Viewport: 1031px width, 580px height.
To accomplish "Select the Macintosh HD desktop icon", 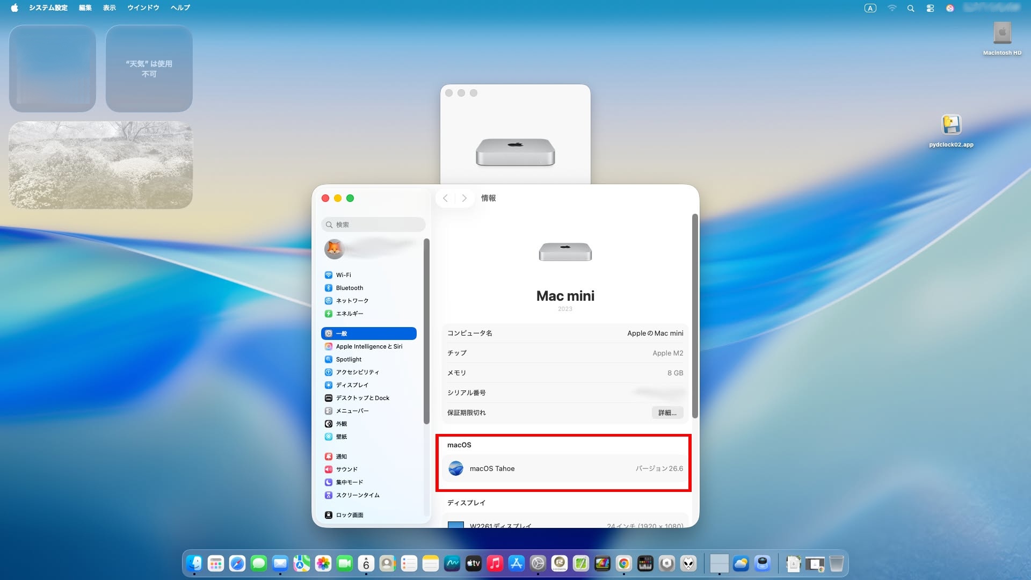I will point(1002,39).
